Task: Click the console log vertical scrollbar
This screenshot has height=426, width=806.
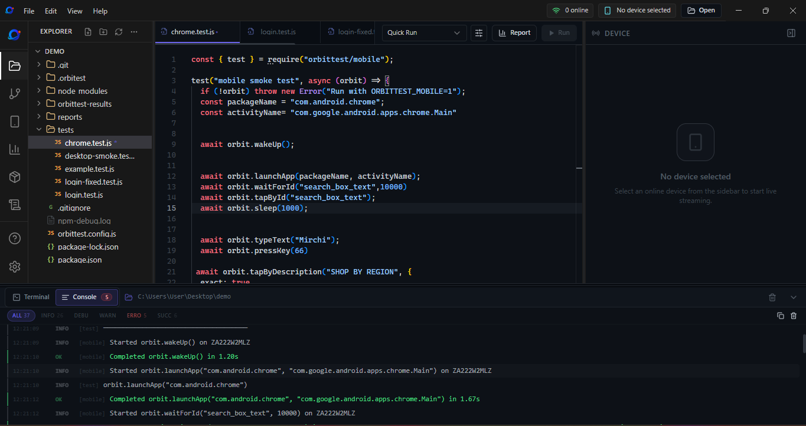Action: pyautogui.click(x=804, y=343)
